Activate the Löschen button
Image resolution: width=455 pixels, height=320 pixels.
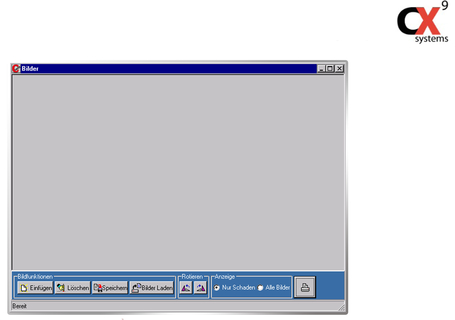coord(72,288)
